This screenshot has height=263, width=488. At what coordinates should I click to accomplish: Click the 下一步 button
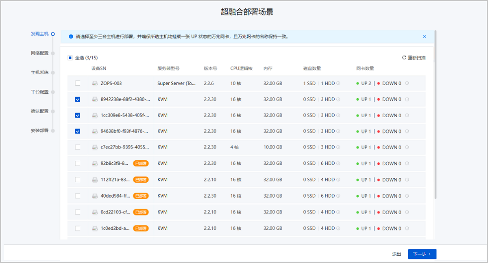click(422, 254)
